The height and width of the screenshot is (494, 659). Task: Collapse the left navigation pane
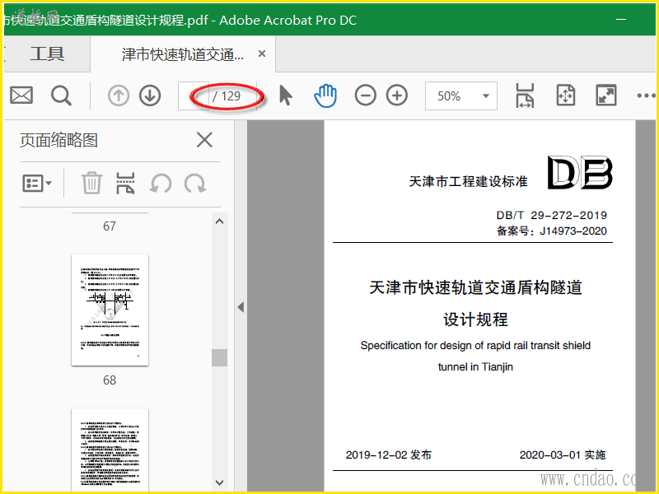coord(241,307)
